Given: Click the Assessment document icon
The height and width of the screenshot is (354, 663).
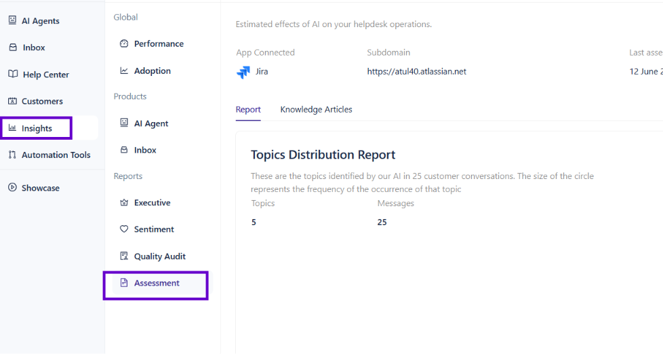Looking at the screenshot, I should 124,283.
